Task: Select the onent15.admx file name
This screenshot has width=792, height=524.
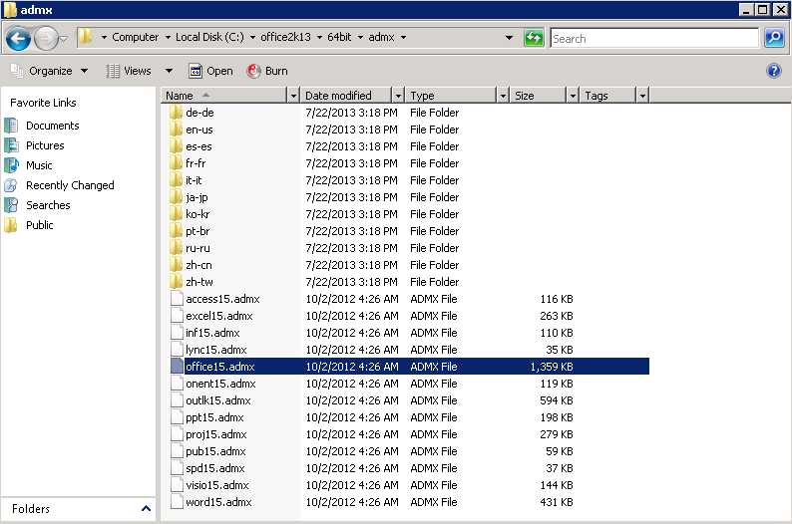Action: [x=220, y=384]
